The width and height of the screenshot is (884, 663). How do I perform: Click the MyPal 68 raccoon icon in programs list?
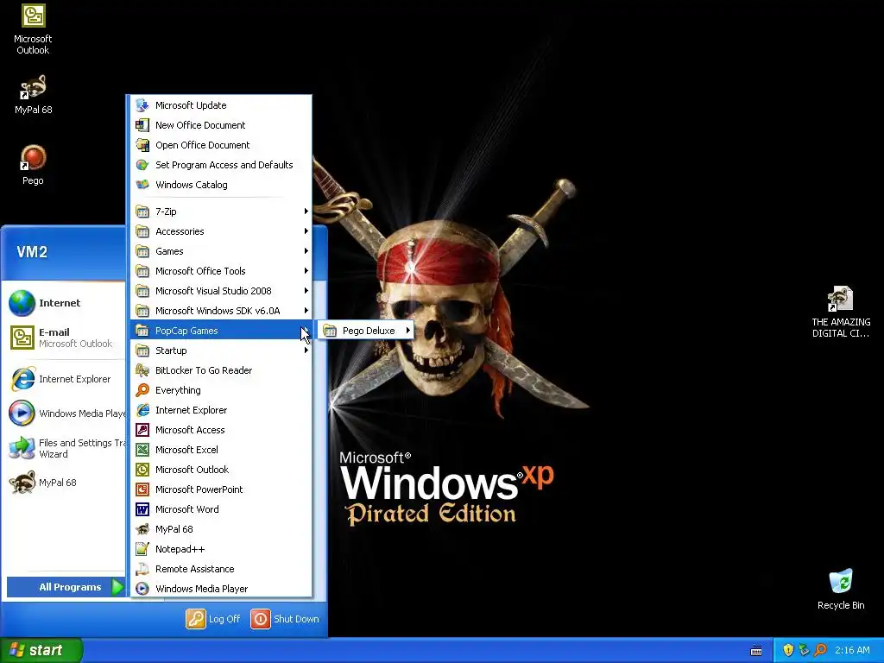point(142,529)
